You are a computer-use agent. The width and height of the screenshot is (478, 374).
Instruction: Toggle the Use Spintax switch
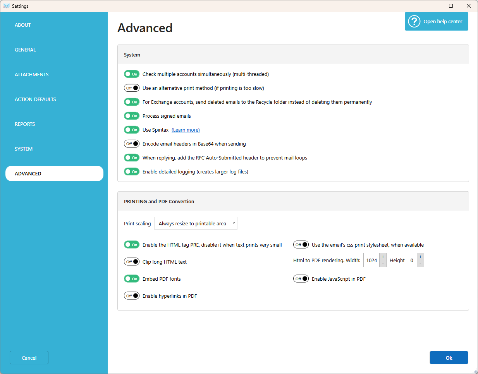pyautogui.click(x=132, y=130)
